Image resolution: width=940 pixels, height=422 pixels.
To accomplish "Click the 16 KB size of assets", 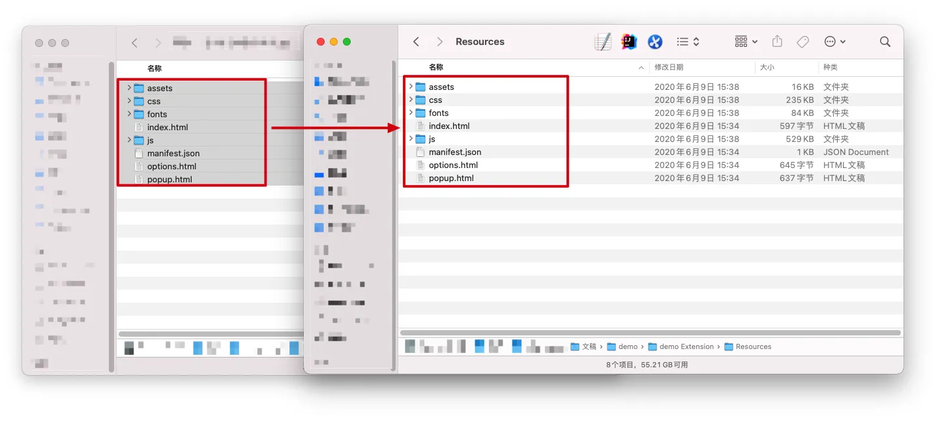I will click(802, 87).
